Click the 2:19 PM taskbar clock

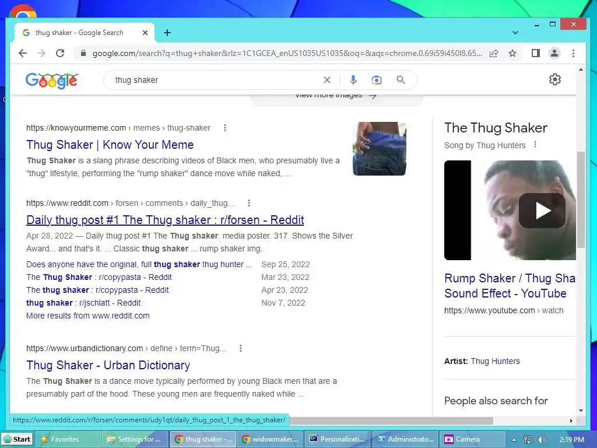pyautogui.click(x=571, y=440)
